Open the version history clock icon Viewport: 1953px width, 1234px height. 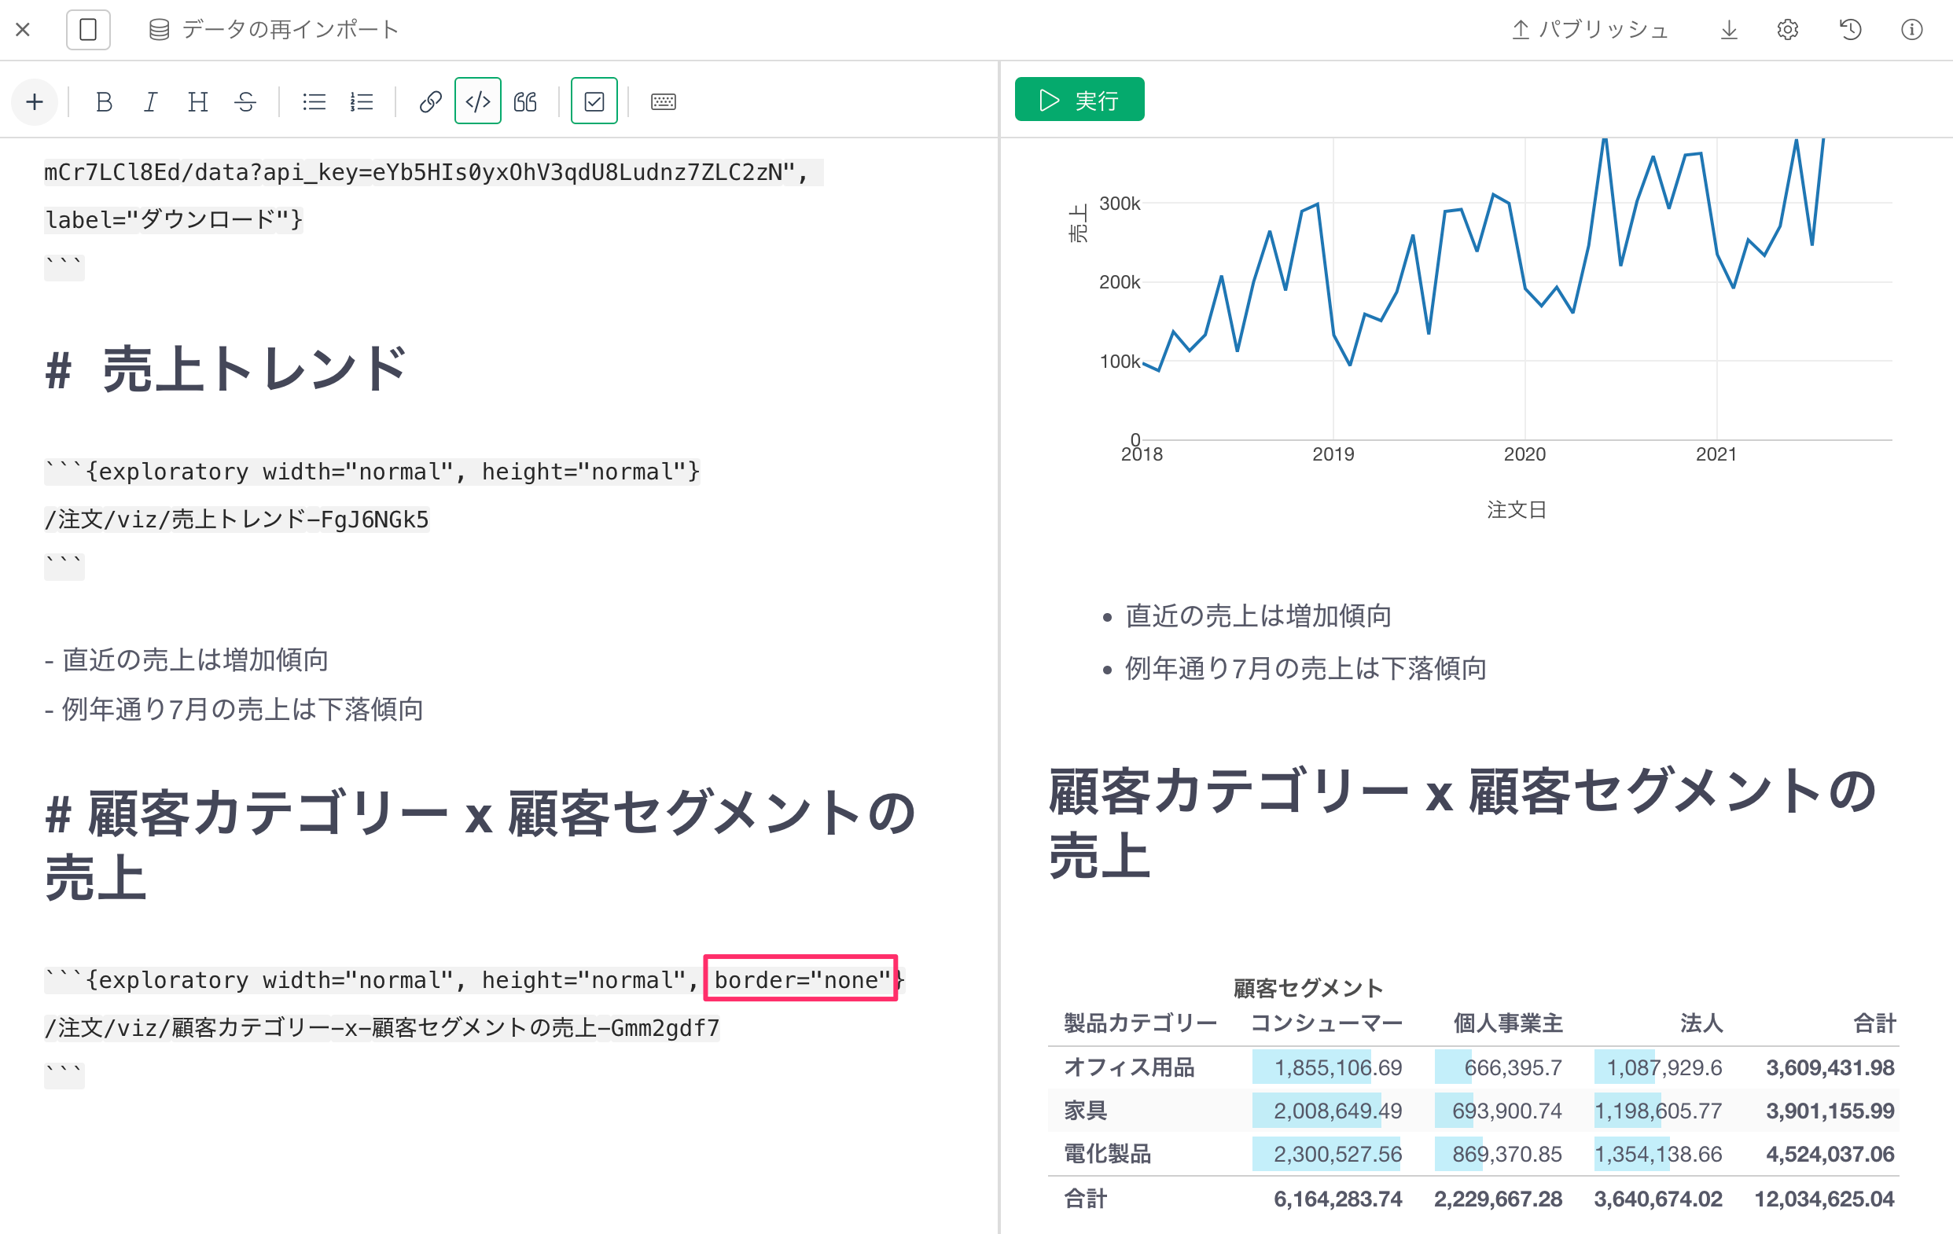click(x=1850, y=30)
